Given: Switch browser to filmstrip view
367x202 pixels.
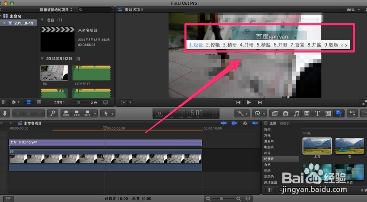Looking at the screenshot, I should (29, 102).
